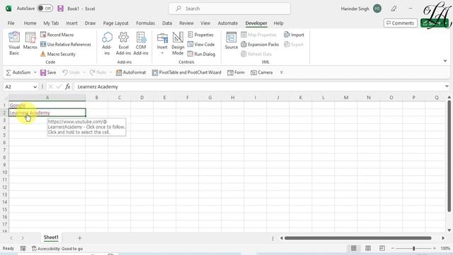453x255 pixels.
Task: Open AutoFormat
Action: point(131,72)
